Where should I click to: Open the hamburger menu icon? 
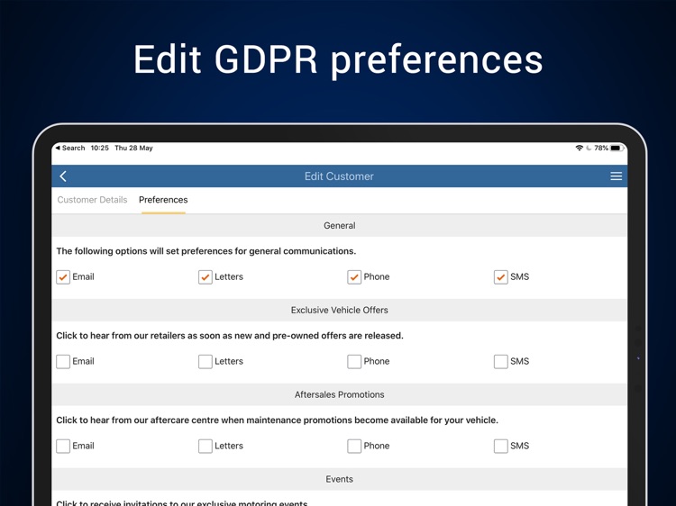[617, 176]
